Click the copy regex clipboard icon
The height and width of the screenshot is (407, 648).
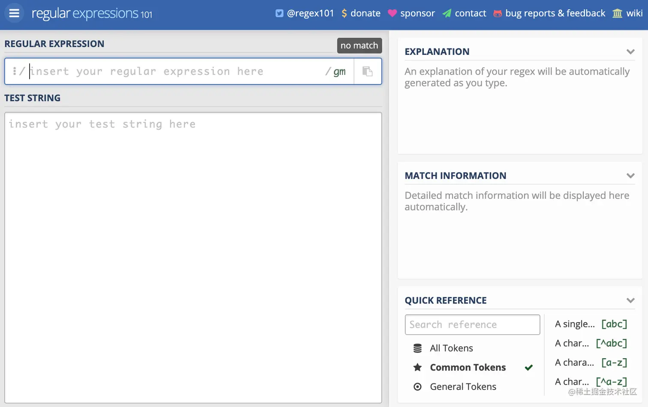(367, 71)
